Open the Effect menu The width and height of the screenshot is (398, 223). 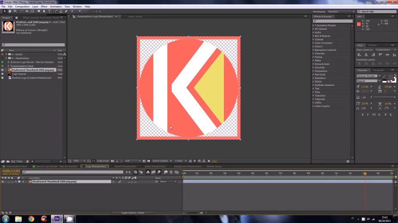(44, 7)
